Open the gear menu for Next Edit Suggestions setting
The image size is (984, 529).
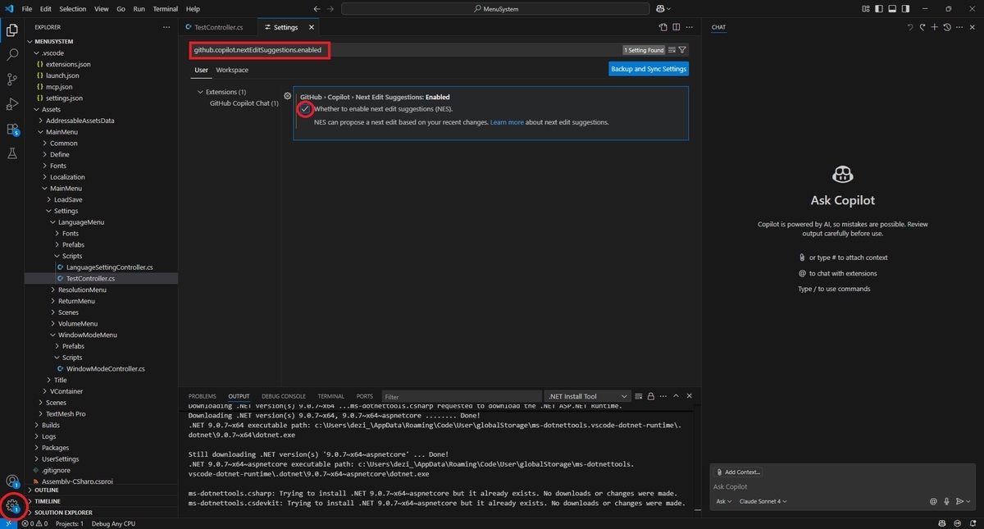tap(287, 96)
